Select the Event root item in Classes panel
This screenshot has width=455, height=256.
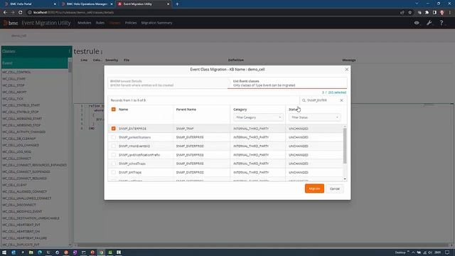pyautogui.click(x=35, y=63)
